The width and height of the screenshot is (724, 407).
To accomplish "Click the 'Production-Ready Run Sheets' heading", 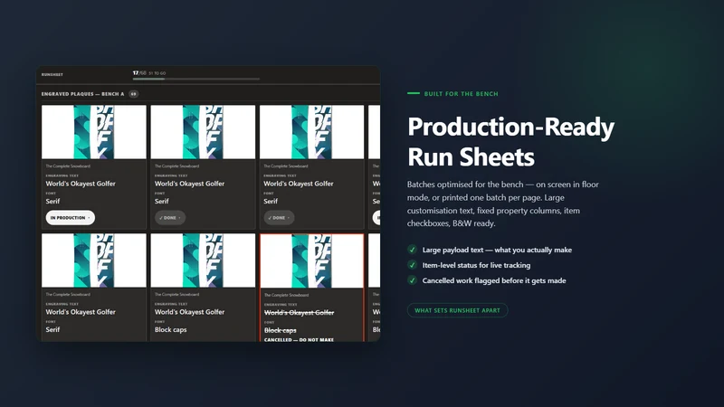I will [510, 141].
